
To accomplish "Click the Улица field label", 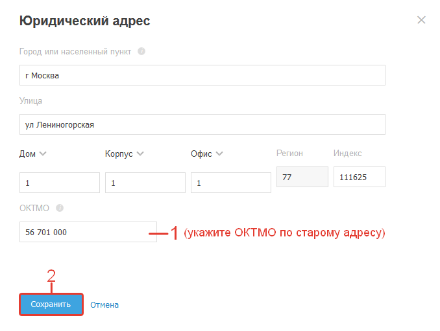I will point(31,100).
